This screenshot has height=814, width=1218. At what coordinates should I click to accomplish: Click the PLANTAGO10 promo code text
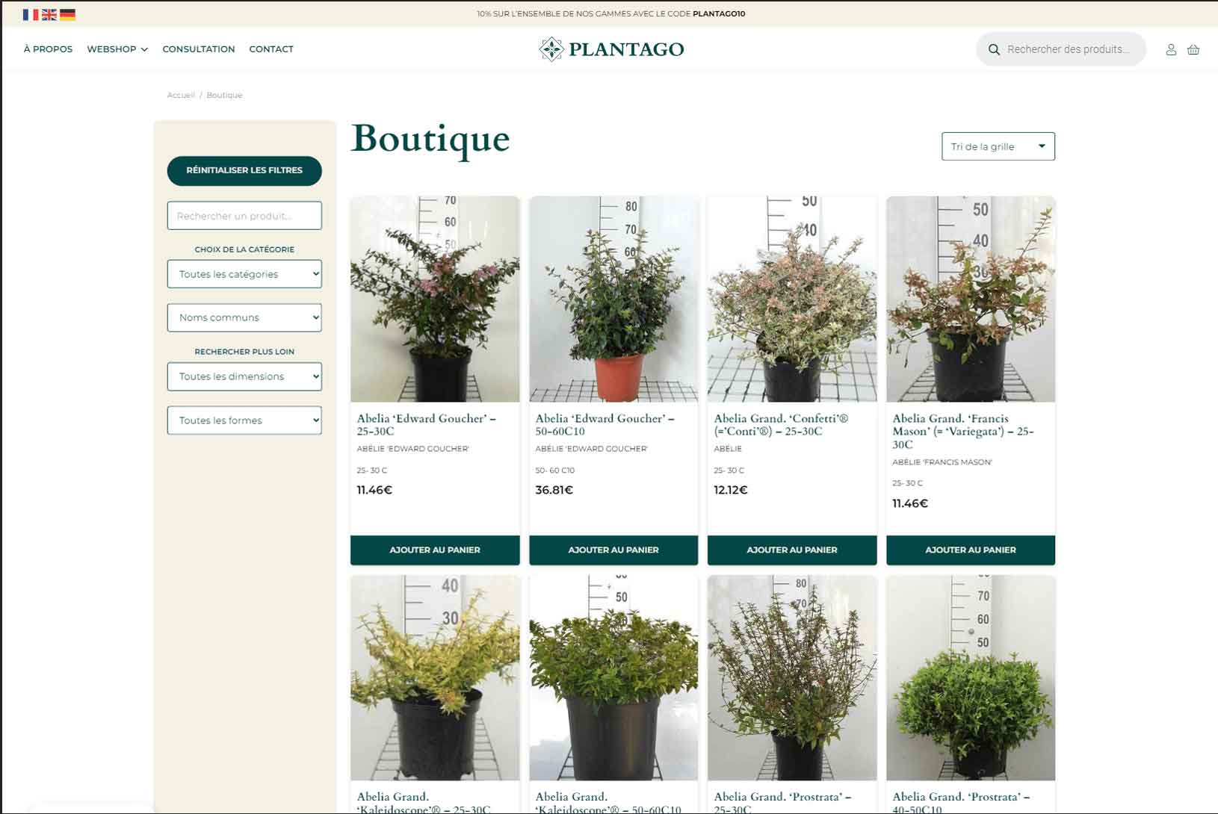(719, 14)
